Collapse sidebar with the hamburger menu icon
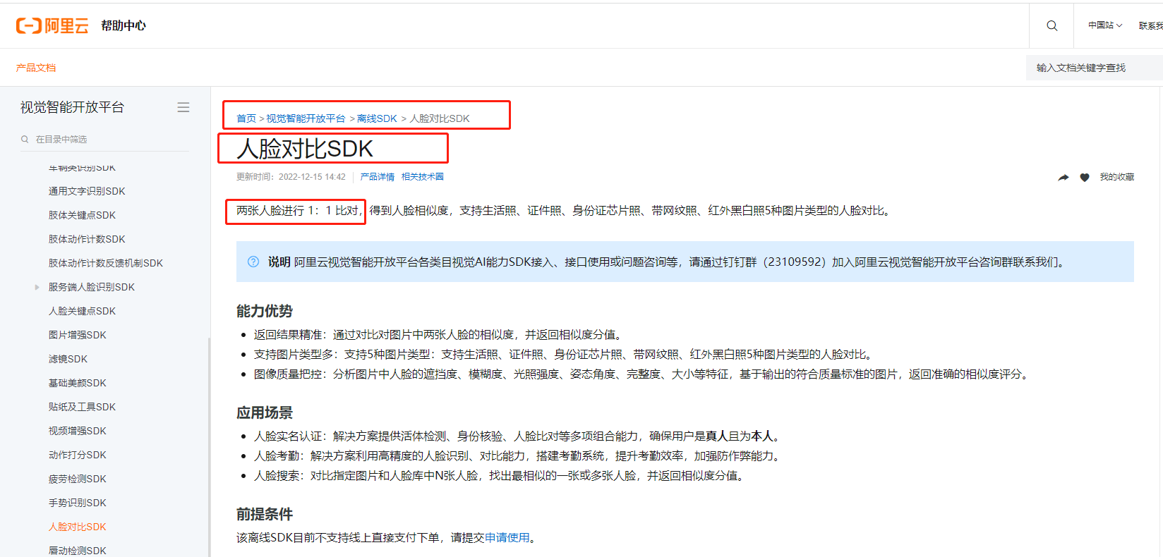The width and height of the screenshot is (1163, 557). tap(183, 107)
